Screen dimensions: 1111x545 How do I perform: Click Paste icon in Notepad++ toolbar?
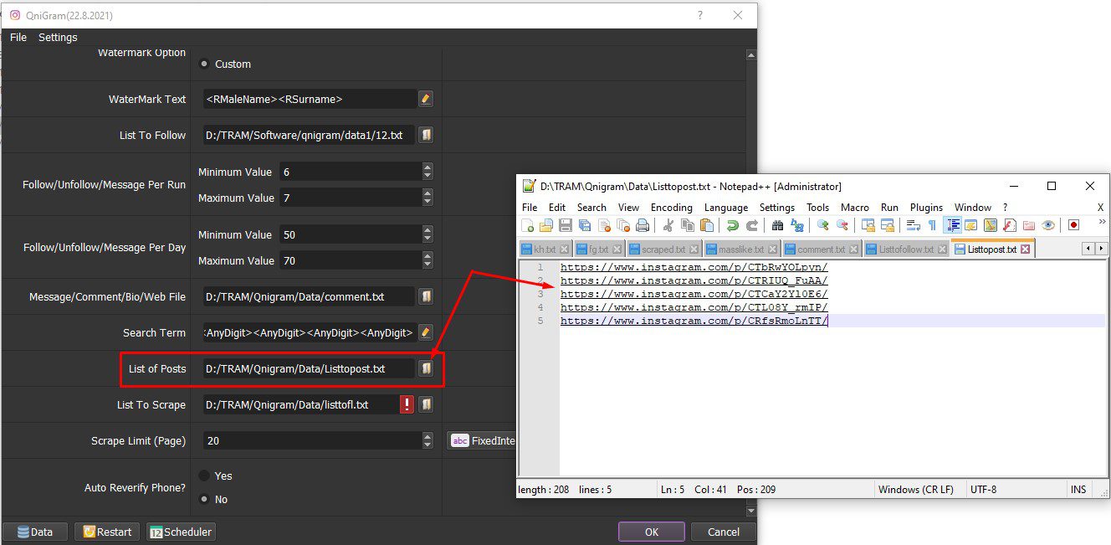click(707, 225)
